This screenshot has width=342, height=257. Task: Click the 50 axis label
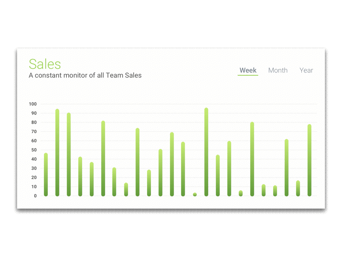pyautogui.click(x=34, y=150)
